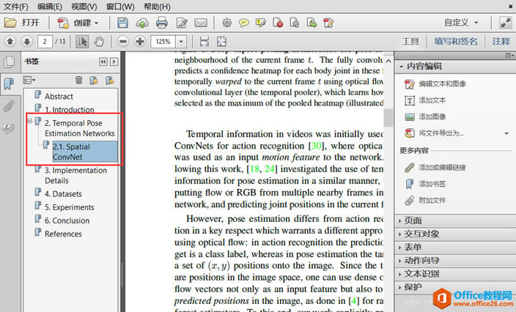
Task: Open the 填写和签名 pane tab
Action: (x=456, y=42)
